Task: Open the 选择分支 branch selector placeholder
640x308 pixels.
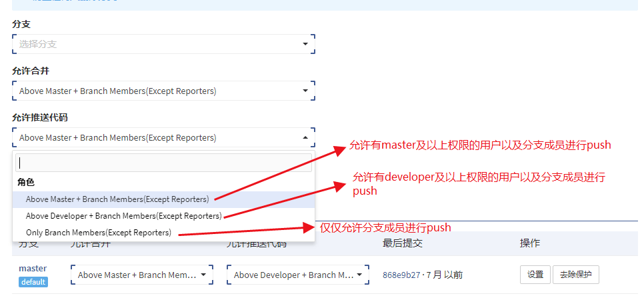Action: click(153, 45)
